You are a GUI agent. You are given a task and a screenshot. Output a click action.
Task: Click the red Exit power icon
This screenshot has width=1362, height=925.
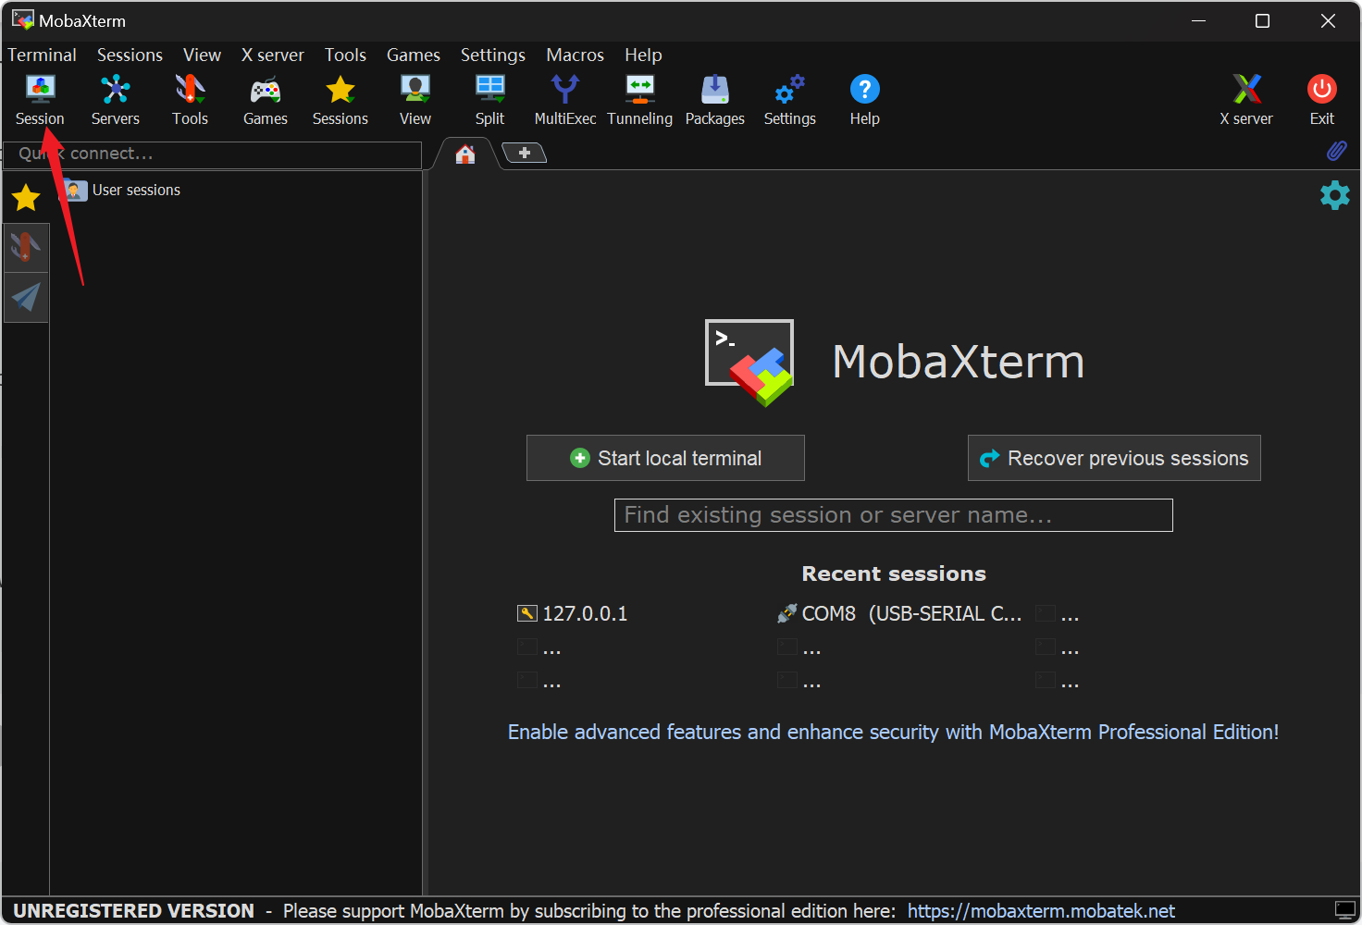1322,100
